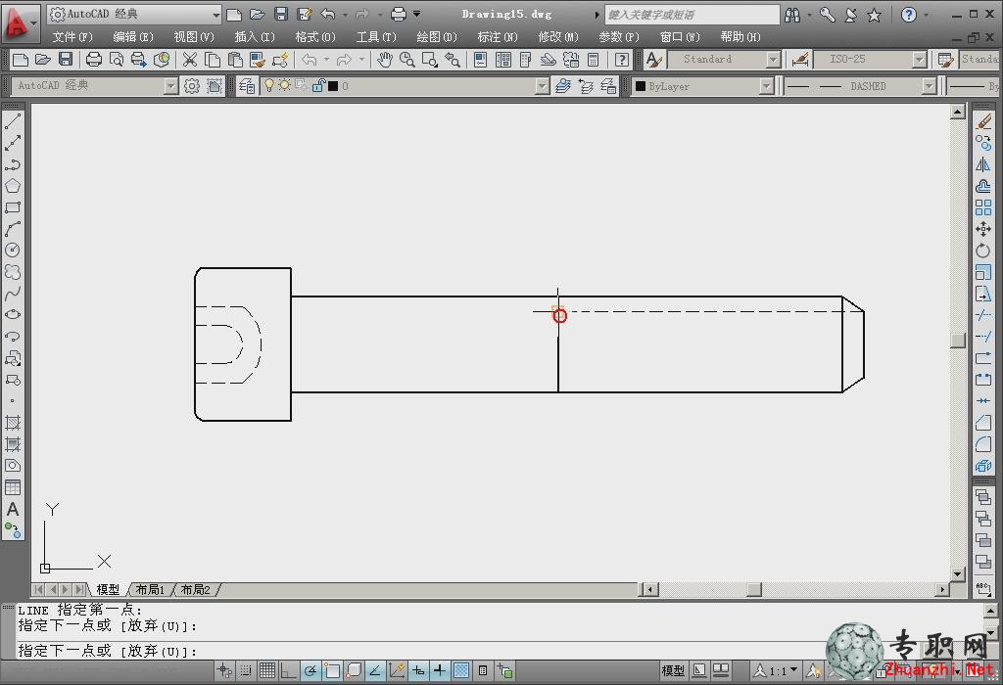Select the Circle drawing tool
Viewport: 1003px width, 685px height.
point(13,250)
